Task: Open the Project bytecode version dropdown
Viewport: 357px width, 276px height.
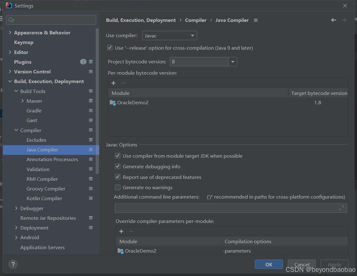Action: tap(233, 62)
